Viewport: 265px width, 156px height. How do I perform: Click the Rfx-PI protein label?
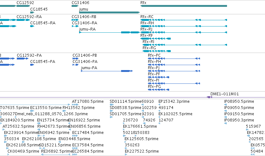point(154,80)
